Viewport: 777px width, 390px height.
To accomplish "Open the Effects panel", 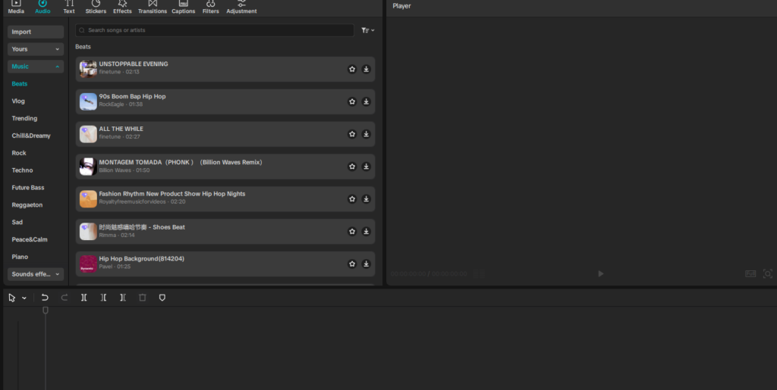I will coord(122,8).
